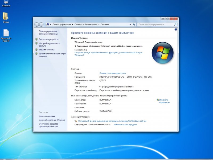This screenshot has width=213, height=160.
Task: Click shield icon next to Защита системы
Action: pyautogui.click(x=36, y=50)
